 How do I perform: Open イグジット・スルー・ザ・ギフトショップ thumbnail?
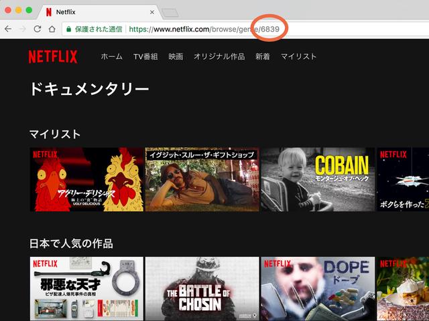202,179
